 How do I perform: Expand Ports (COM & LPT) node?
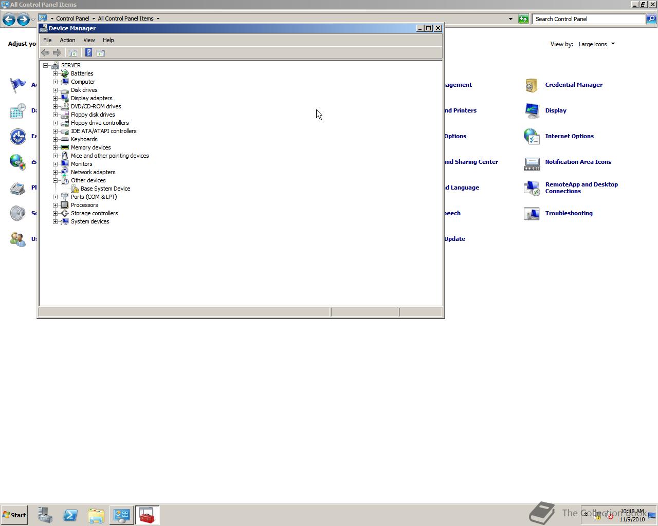click(x=56, y=197)
